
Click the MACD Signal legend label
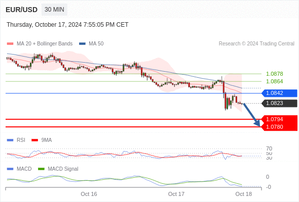click(x=63, y=169)
